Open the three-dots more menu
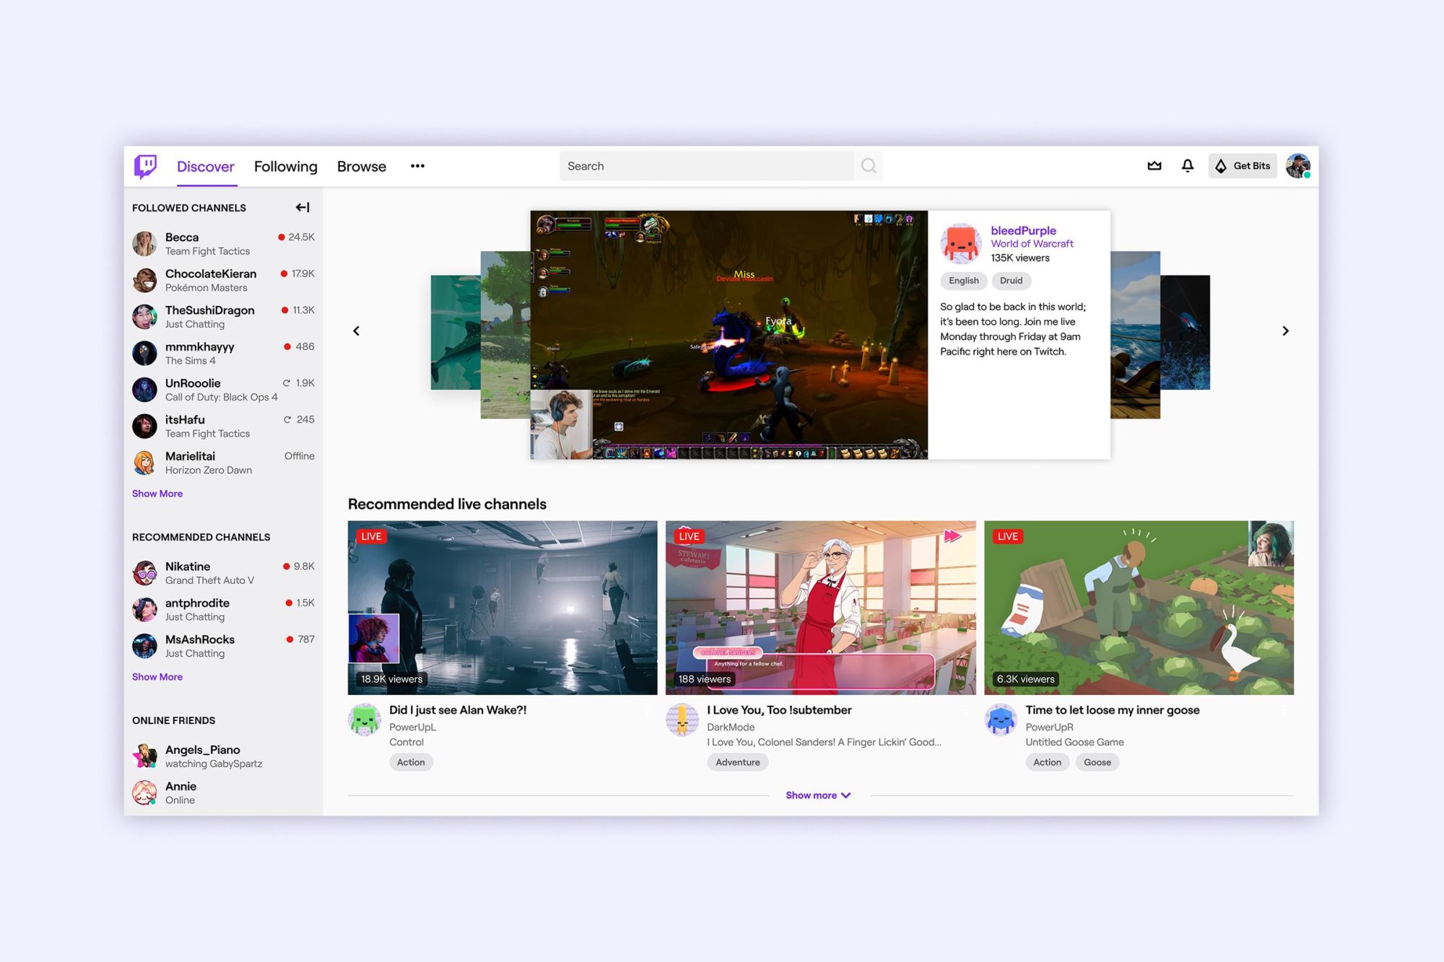1444x962 pixels. 417,166
